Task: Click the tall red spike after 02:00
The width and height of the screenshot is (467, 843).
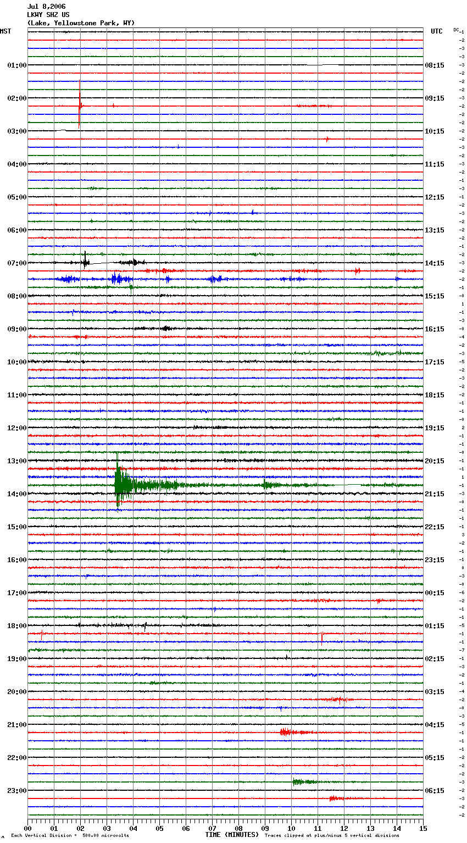Action: click(x=80, y=104)
